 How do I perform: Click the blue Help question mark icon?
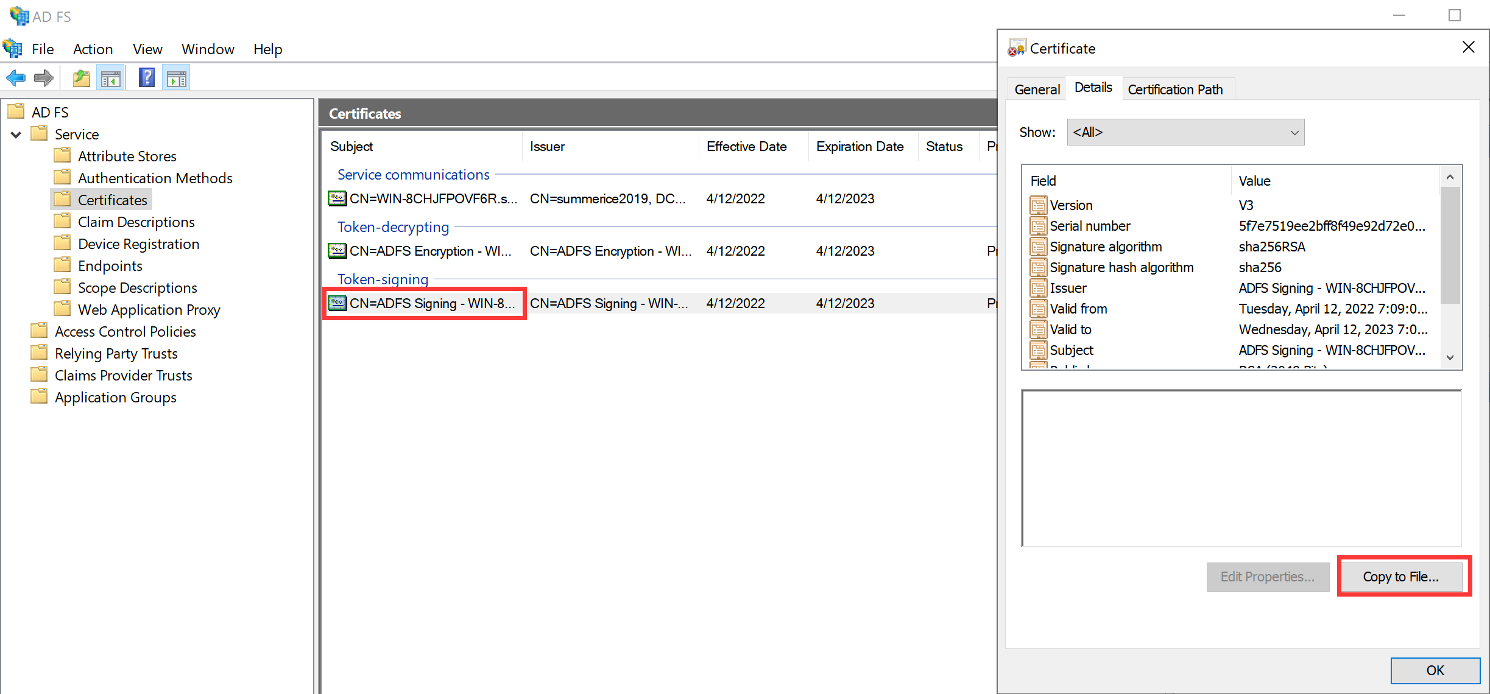point(147,78)
